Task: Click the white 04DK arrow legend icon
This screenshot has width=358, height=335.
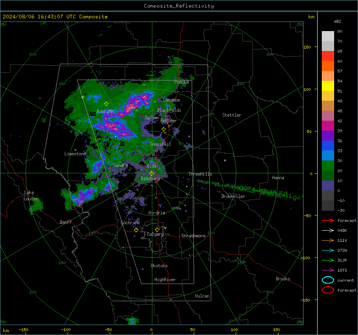Action: coord(328,230)
